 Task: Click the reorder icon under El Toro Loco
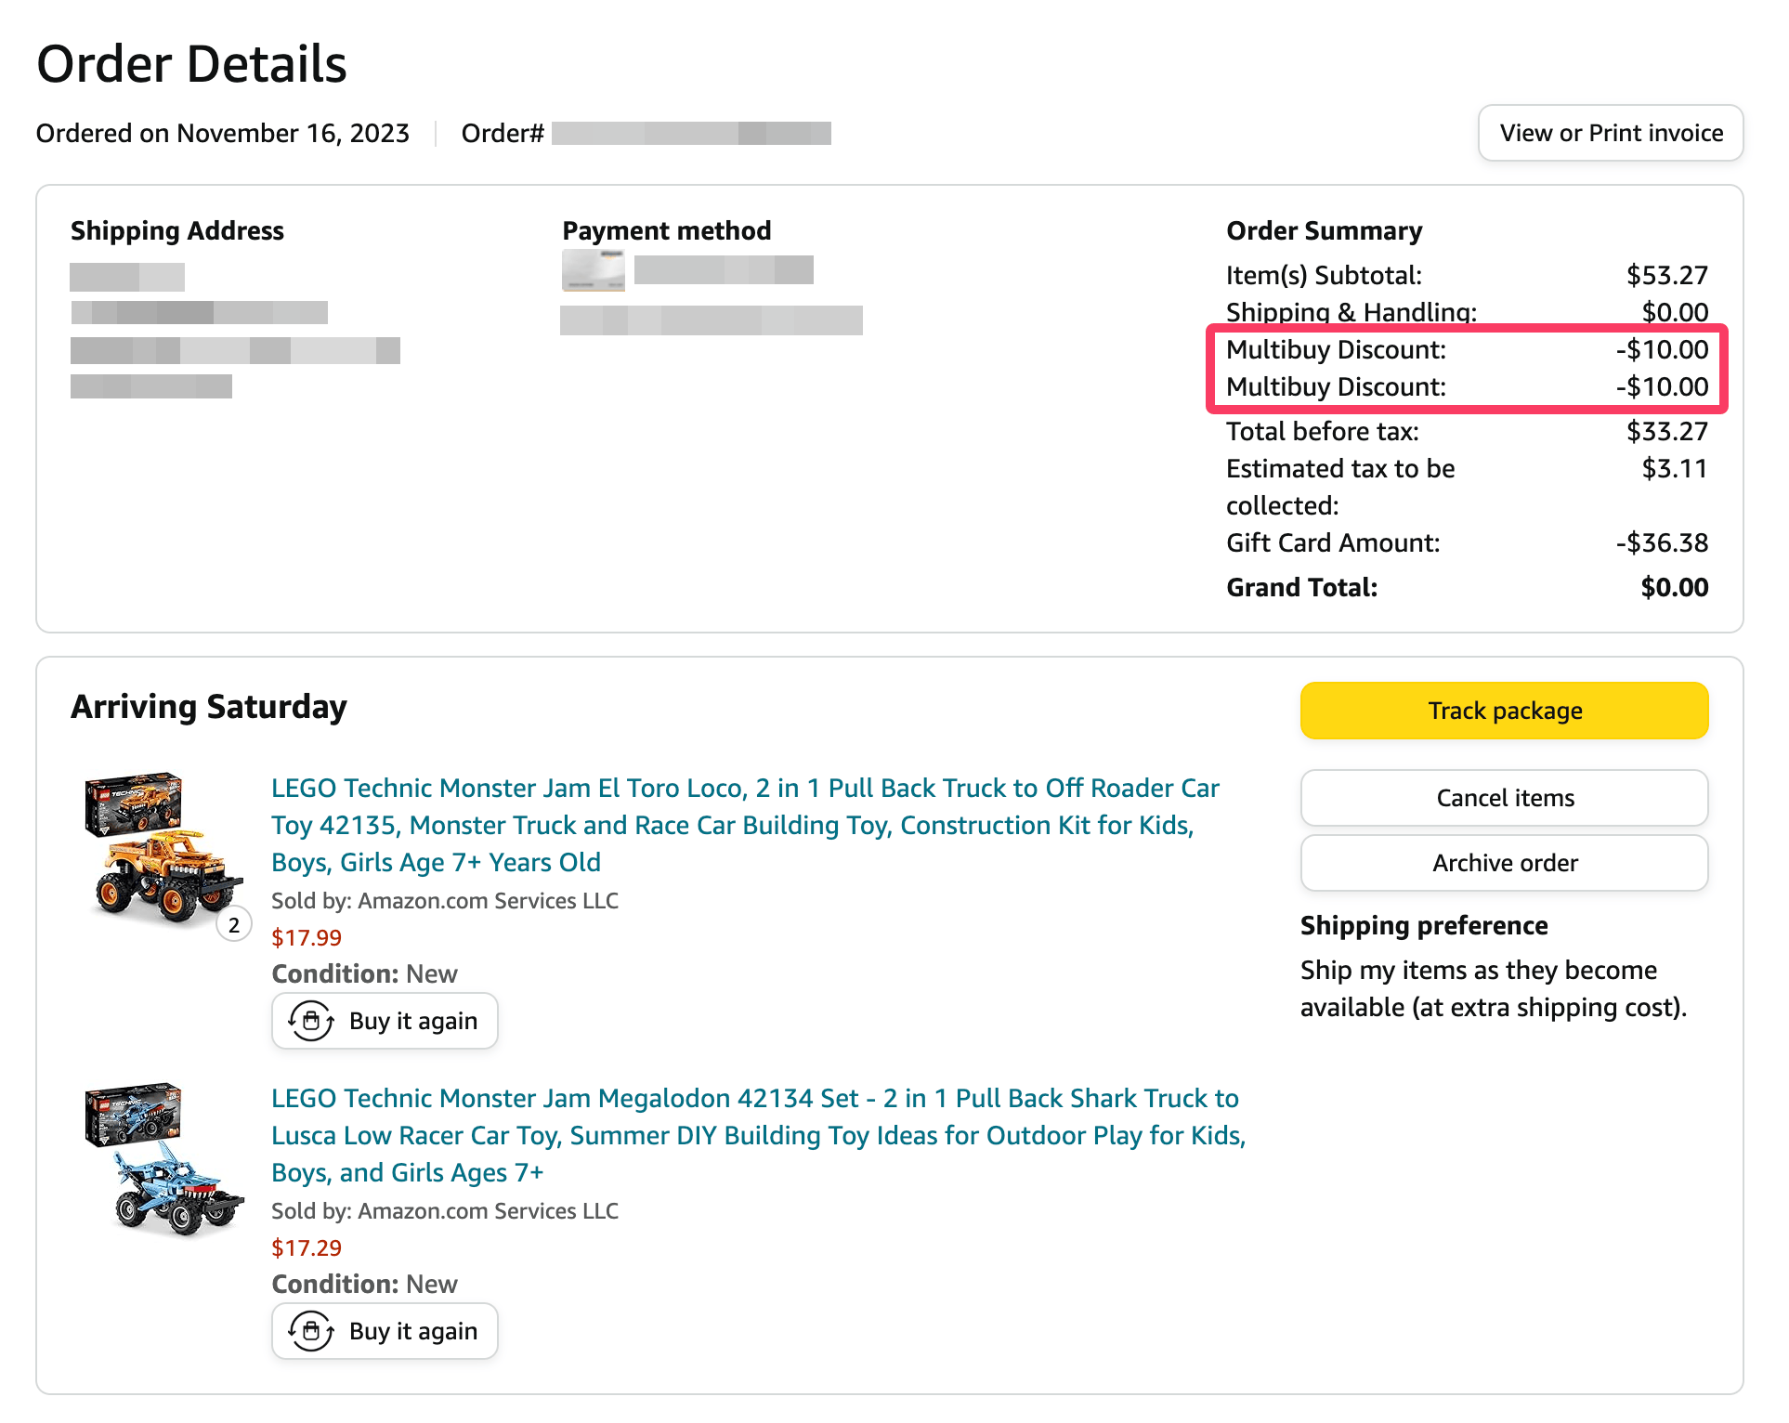(x=311, y=1021)
